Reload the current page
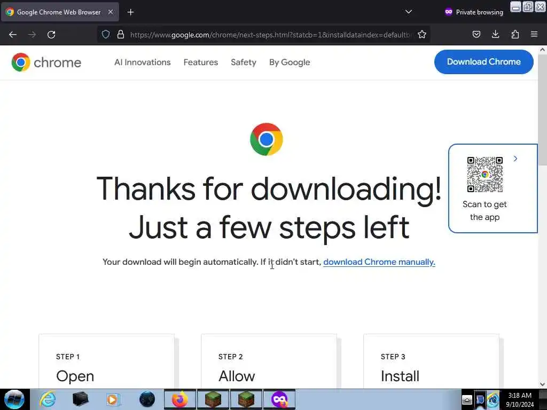Image resolution: width=547 pixels, height=410 pixels. (51, 35)
